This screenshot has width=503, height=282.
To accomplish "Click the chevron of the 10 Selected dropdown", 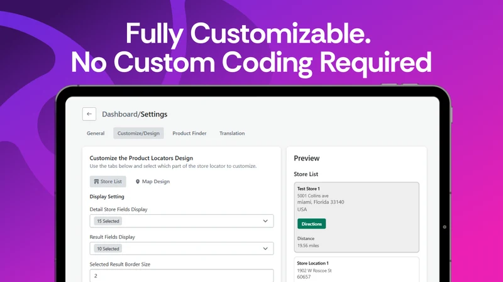I will (x=265, y=248).
